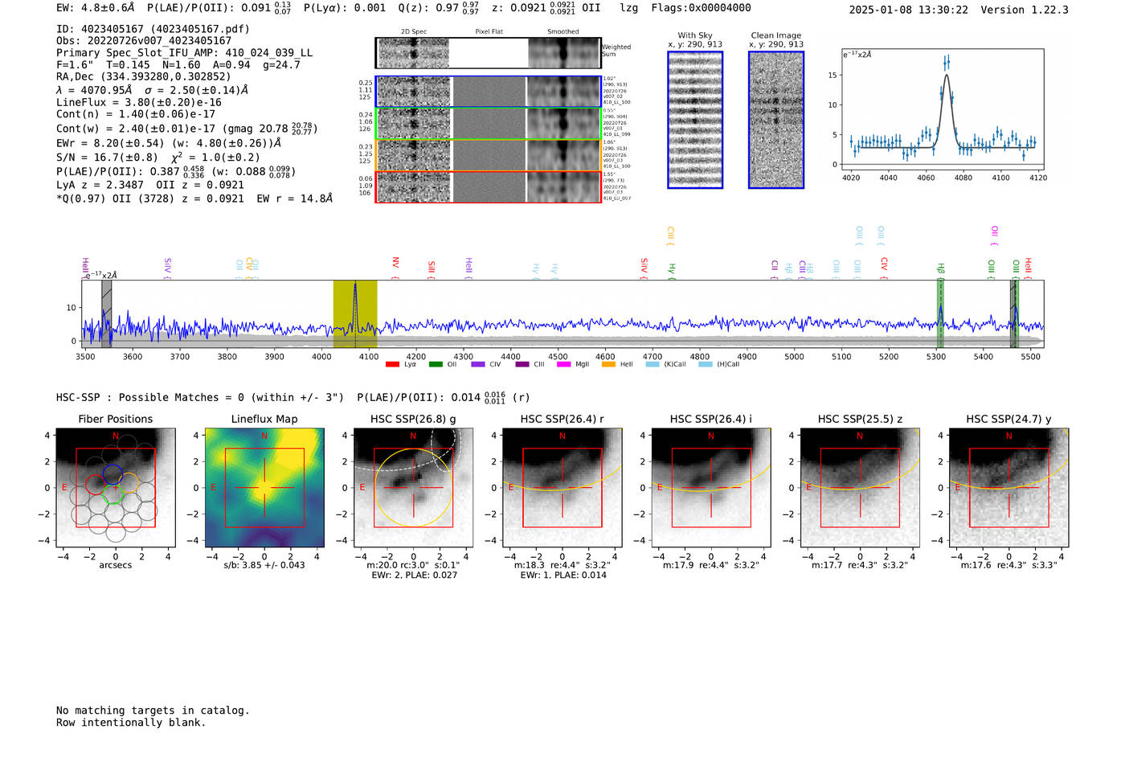
Task: Click the yellow highlighted emission line region
Action: [x=355, y=313]
